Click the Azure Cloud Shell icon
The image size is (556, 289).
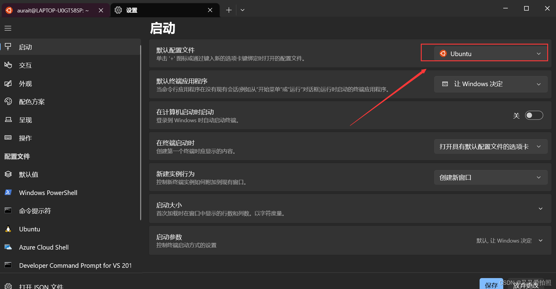[8, 247]
